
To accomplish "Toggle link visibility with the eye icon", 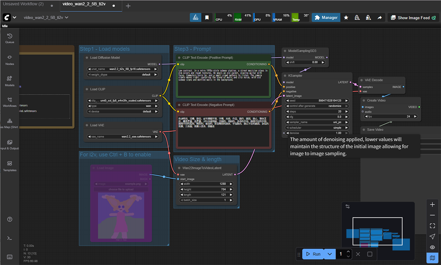I will click(433, 247).
